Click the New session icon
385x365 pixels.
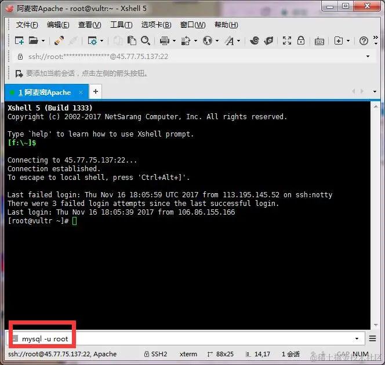[19, 40]
